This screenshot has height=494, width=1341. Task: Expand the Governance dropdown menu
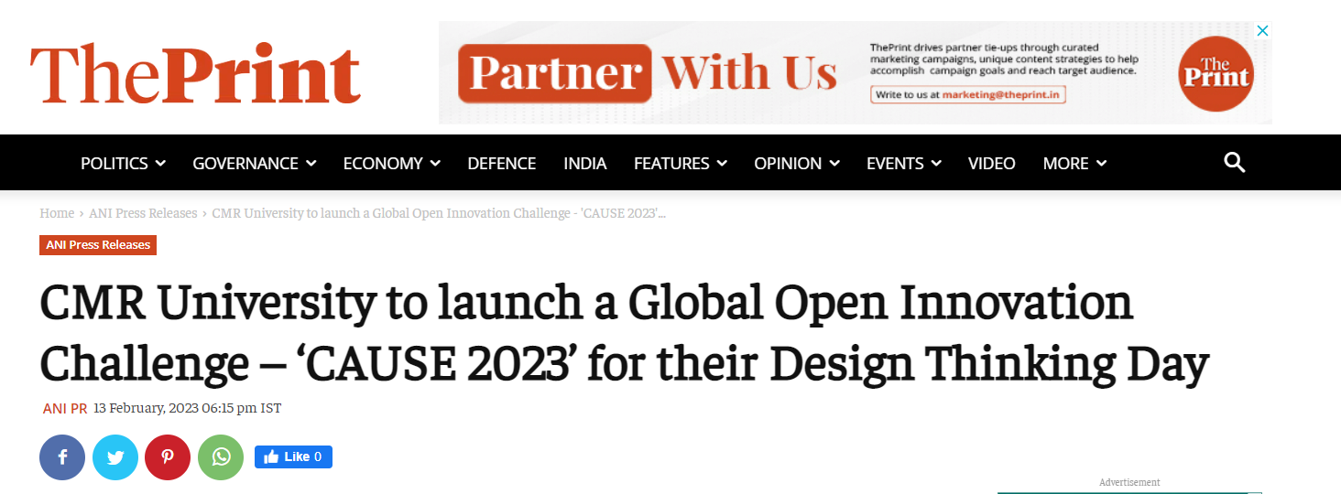coord(254,164)
